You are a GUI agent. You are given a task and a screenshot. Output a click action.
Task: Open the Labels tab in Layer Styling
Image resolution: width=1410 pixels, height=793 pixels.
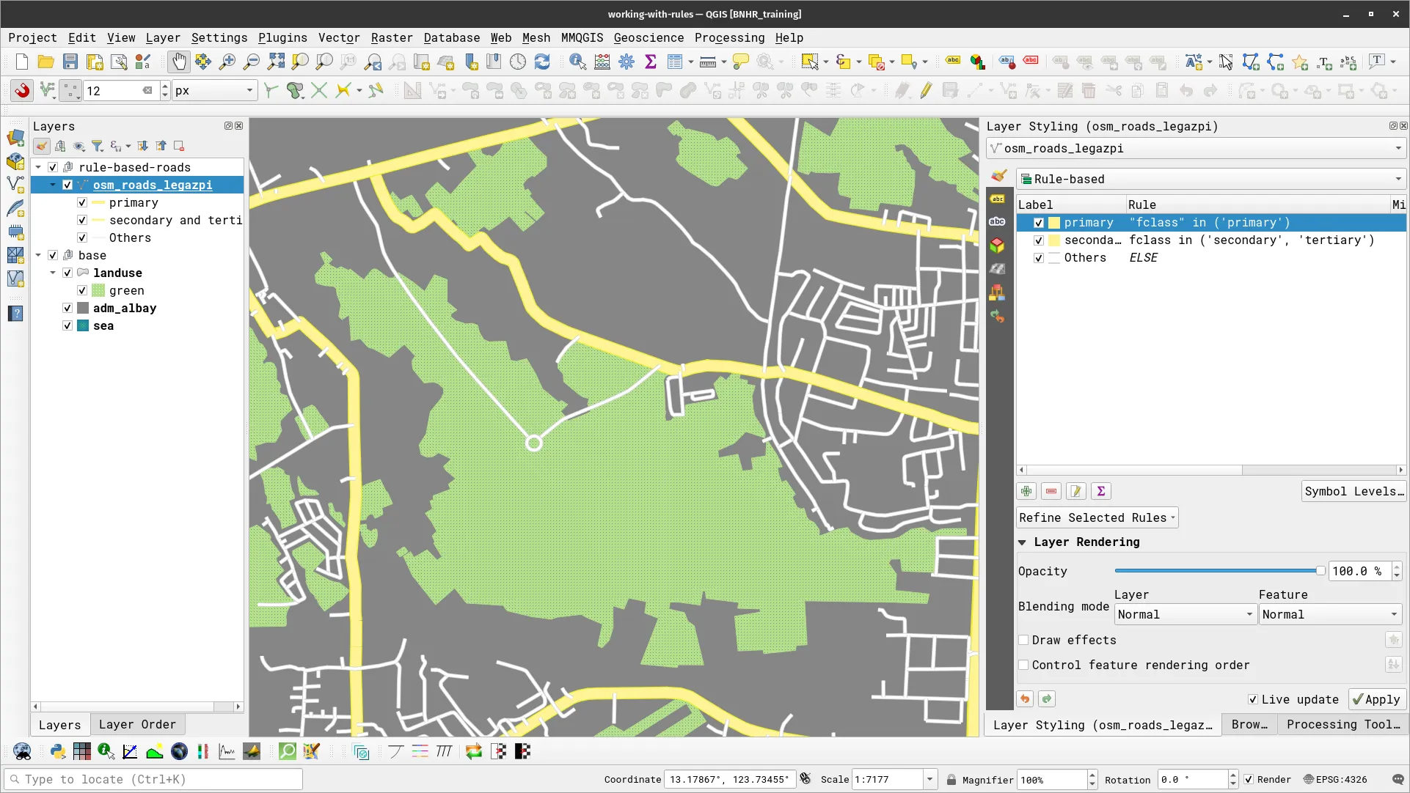click(998, 199)
